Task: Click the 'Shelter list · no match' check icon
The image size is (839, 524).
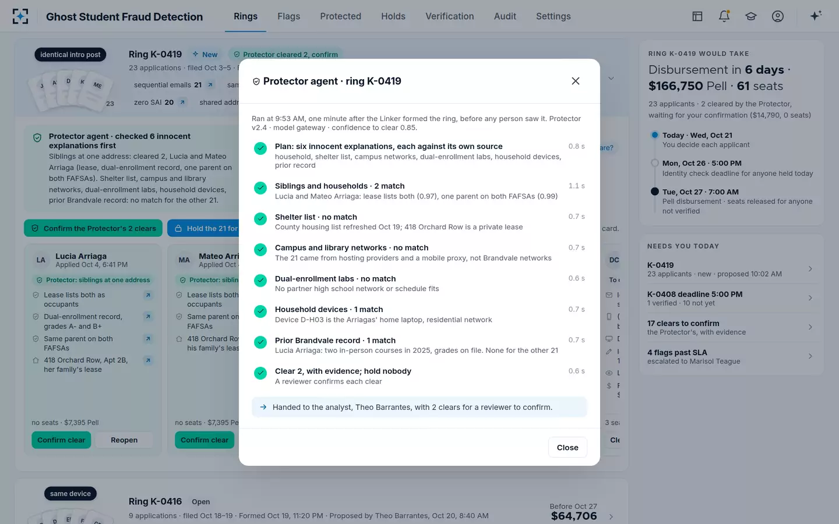Action: [260, 219]
